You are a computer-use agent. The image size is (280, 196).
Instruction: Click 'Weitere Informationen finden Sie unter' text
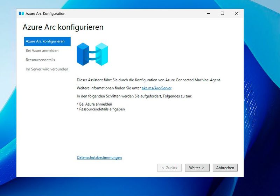click(x=109, y=88)
